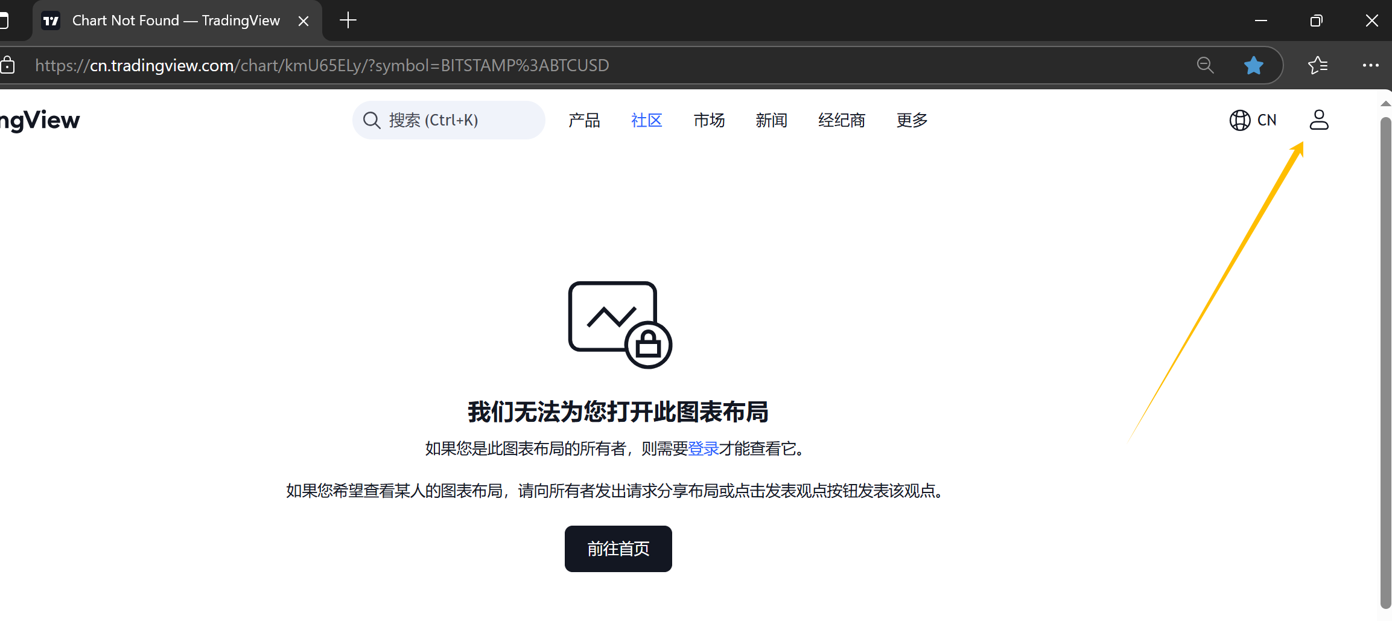
Task: Open the user profile icon on TradingView
Action: click(x=1319, y=120)
